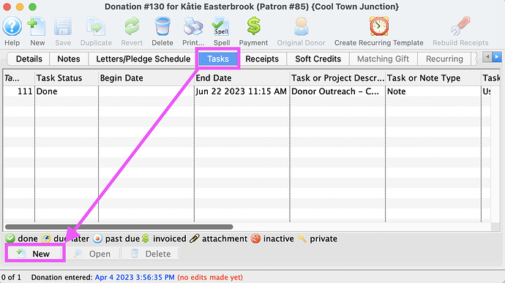Click the Ta... task number column header
This screenshot has height=283, width=505.
point(19,78)
